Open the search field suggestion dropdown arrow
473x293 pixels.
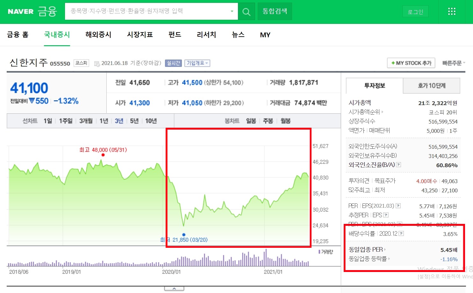click(232, 11)
